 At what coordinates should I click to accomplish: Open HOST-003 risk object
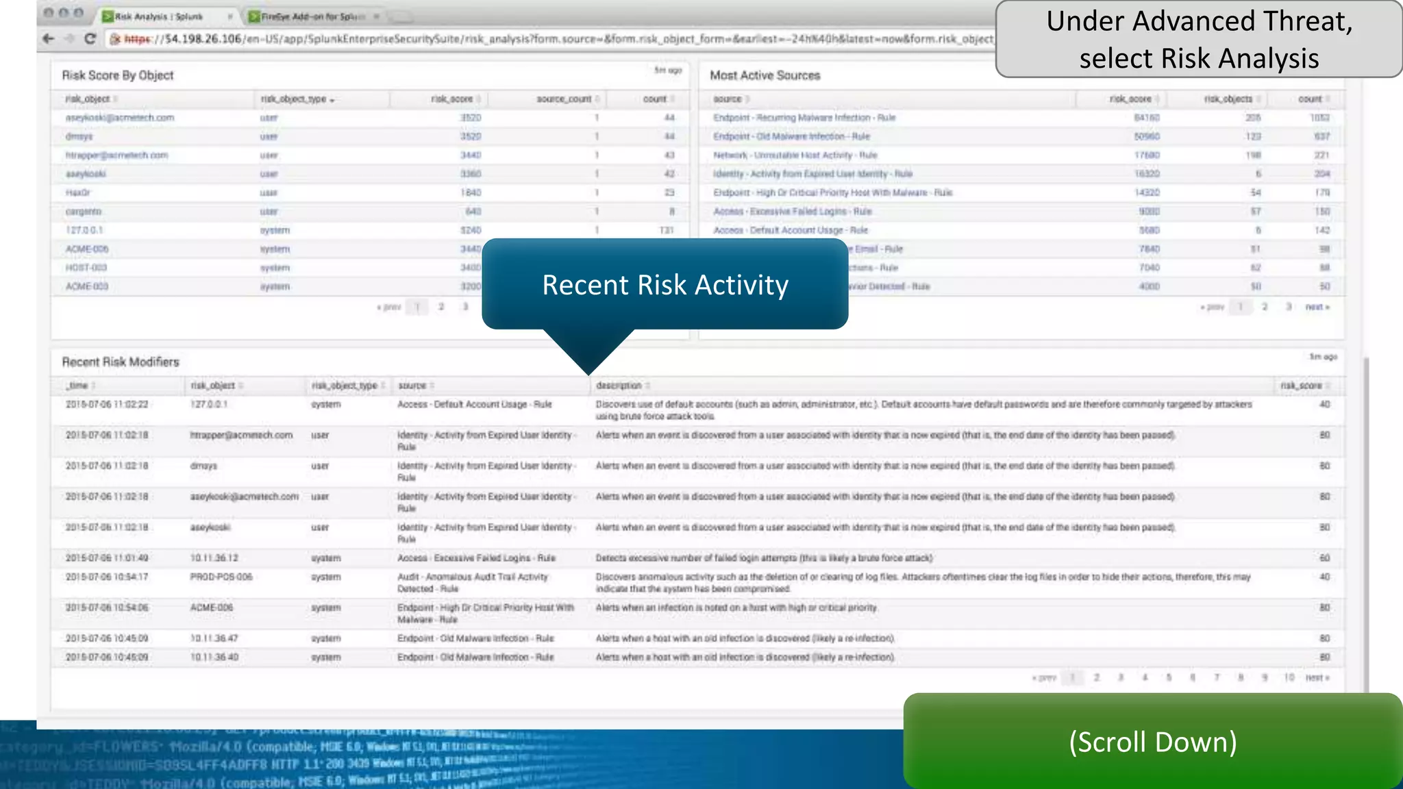(x=86, y=268)
